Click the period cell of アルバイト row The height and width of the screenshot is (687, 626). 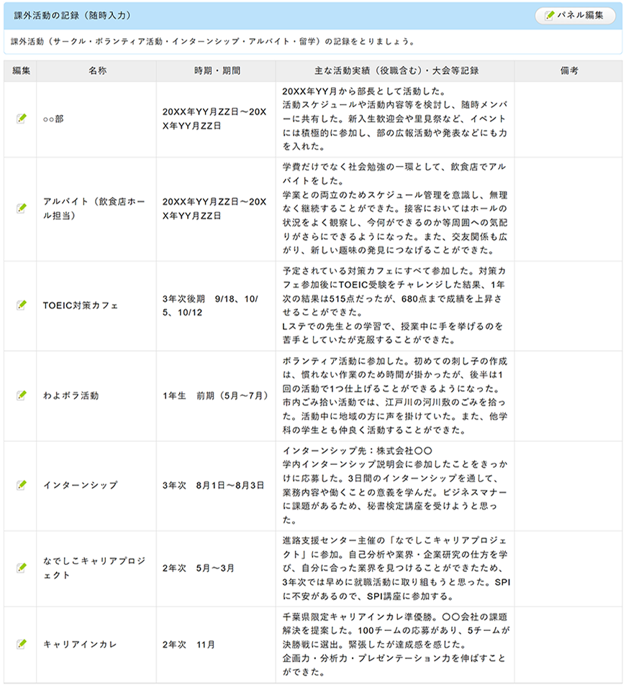[x=217, y=209]
